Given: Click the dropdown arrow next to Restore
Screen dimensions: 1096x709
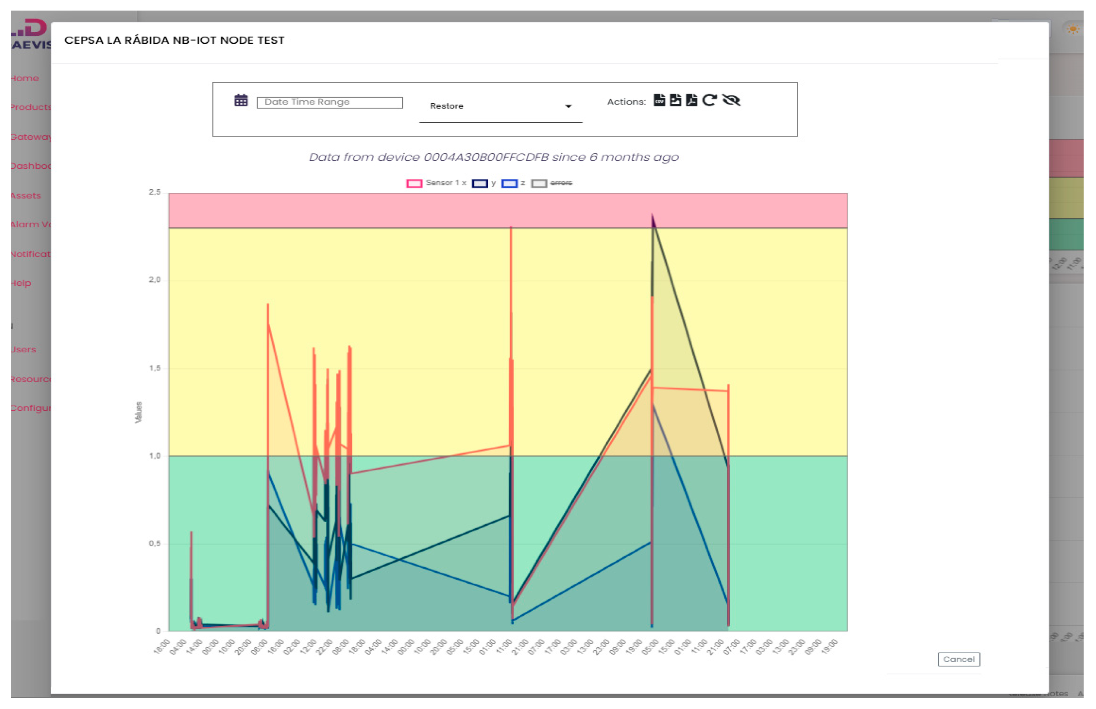Looking at the screenshot, I should tap(568, 106).
